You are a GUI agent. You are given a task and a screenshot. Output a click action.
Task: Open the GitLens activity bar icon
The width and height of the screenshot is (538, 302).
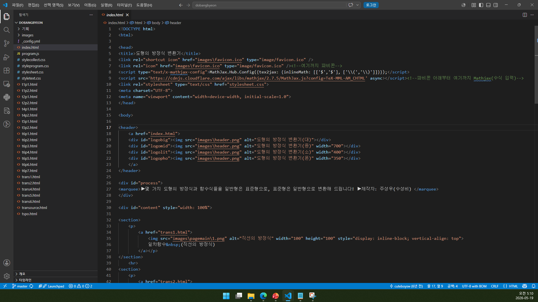click(6, 124)
